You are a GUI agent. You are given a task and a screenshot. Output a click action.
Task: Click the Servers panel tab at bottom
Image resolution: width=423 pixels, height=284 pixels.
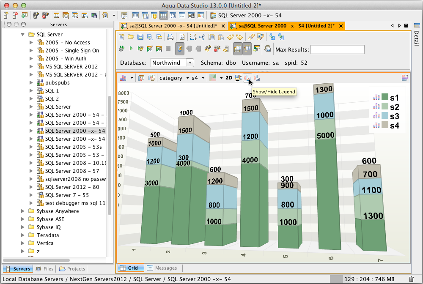click(x=18, y=269)
